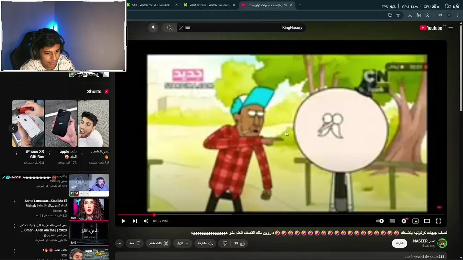Open the تحدي الحامض short thumbnail
Viewport: 463px width, 260px height.
coord(93,123)
